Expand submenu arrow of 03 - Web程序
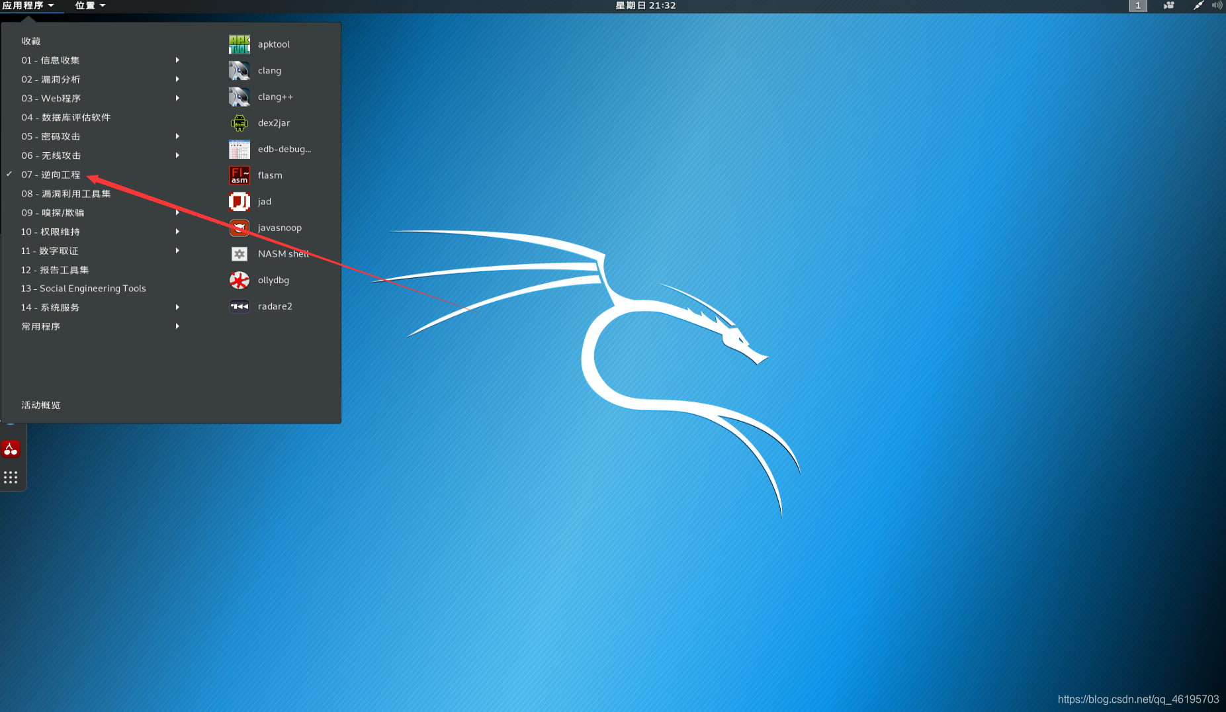This screenshot has height=712, width=1226. tap(177, 98)
